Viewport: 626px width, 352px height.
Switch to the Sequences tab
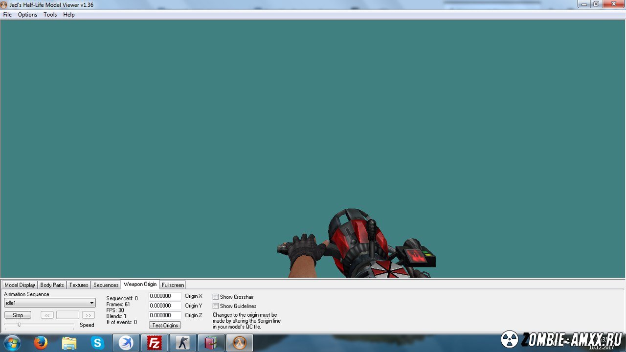(106, 285)
